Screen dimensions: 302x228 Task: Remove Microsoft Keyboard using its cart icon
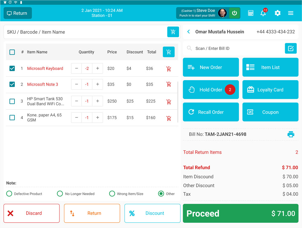click(x=169, y=68)
